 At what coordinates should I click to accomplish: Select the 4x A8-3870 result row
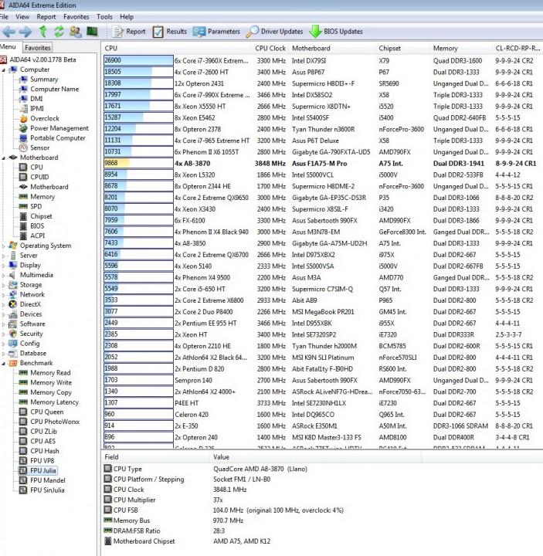tap(322, 164)
